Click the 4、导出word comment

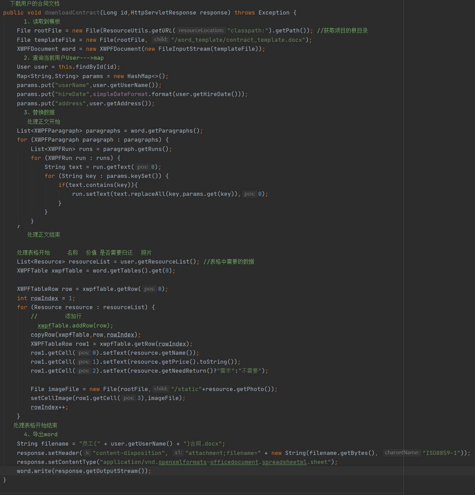tap(41, 434)
